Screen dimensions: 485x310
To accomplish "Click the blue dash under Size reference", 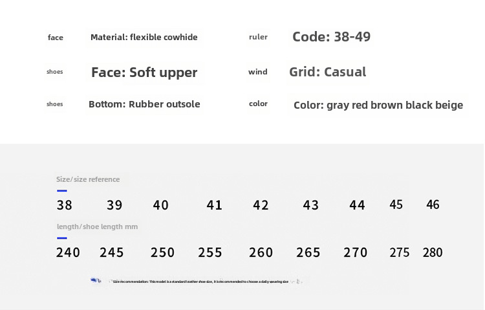I will [62, 191].
